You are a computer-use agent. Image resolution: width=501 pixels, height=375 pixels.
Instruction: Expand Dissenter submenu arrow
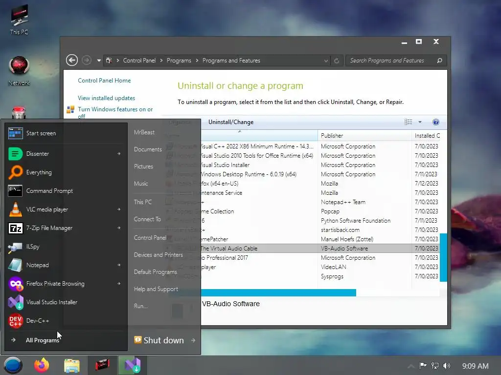click(119, 154)
